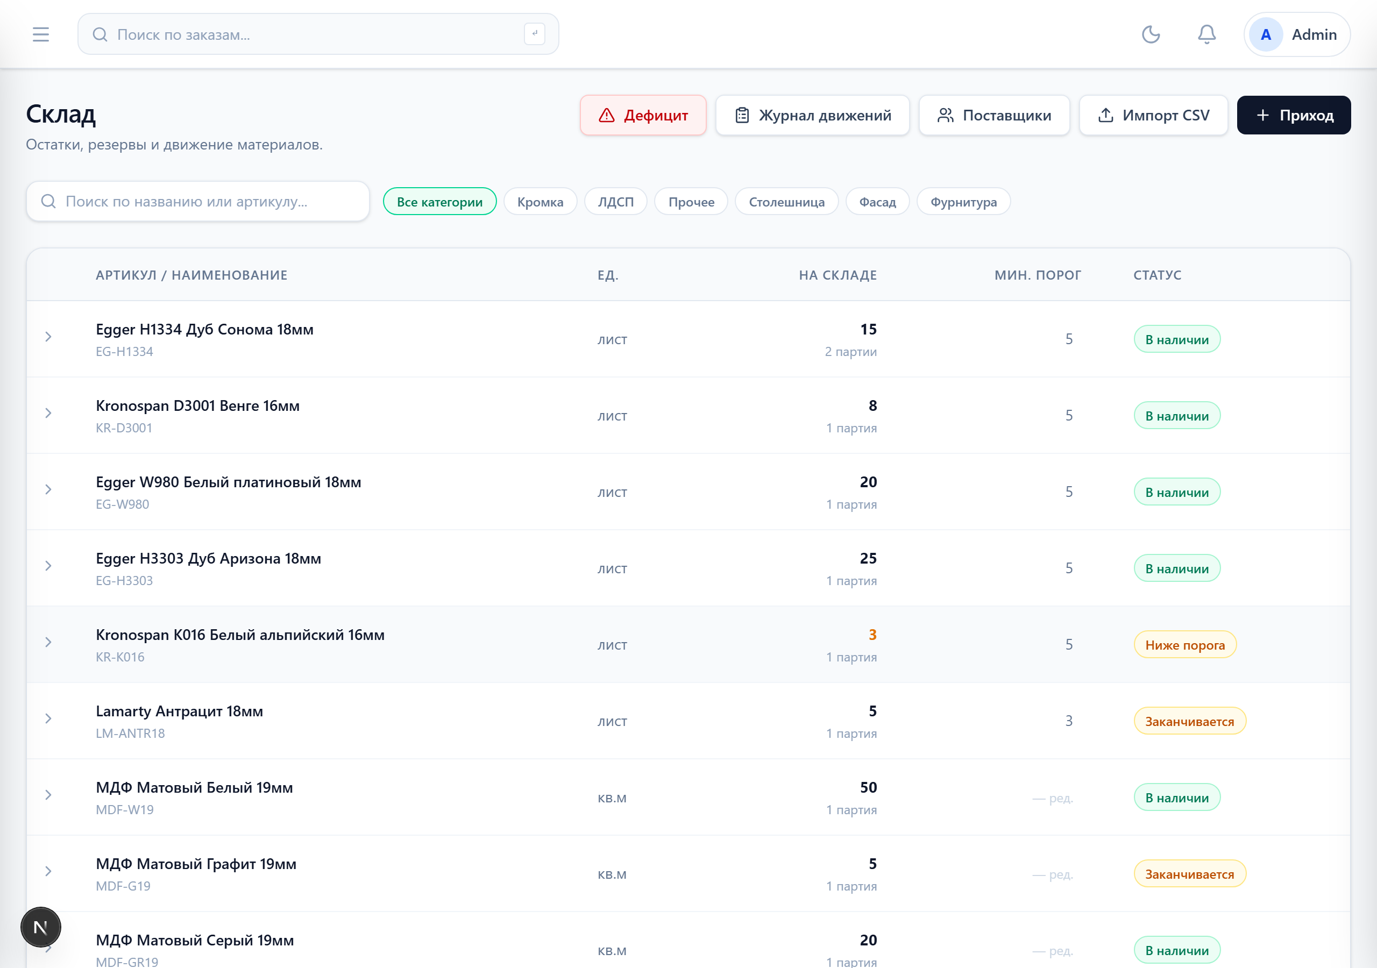Click the enter-key icon in orders search

(x=534, y=33)
